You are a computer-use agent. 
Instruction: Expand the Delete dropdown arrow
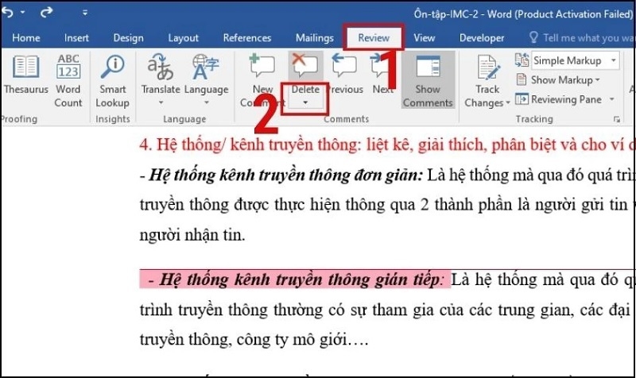304,103
